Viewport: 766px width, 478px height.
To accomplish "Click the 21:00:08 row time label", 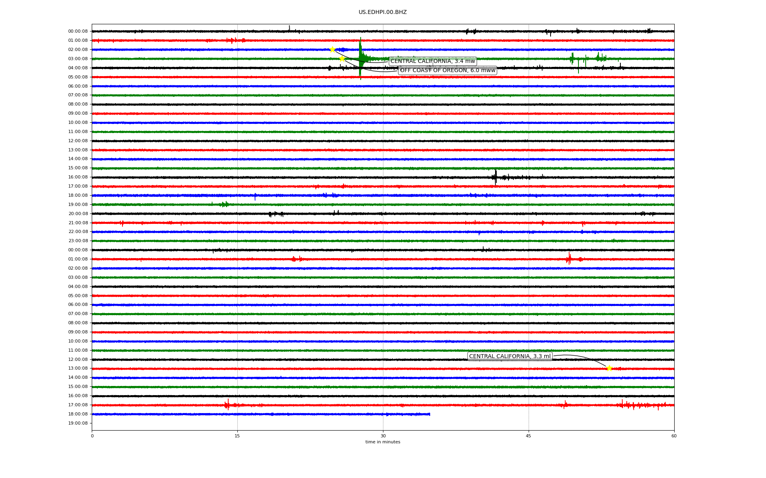I will (x=78, y=223).
